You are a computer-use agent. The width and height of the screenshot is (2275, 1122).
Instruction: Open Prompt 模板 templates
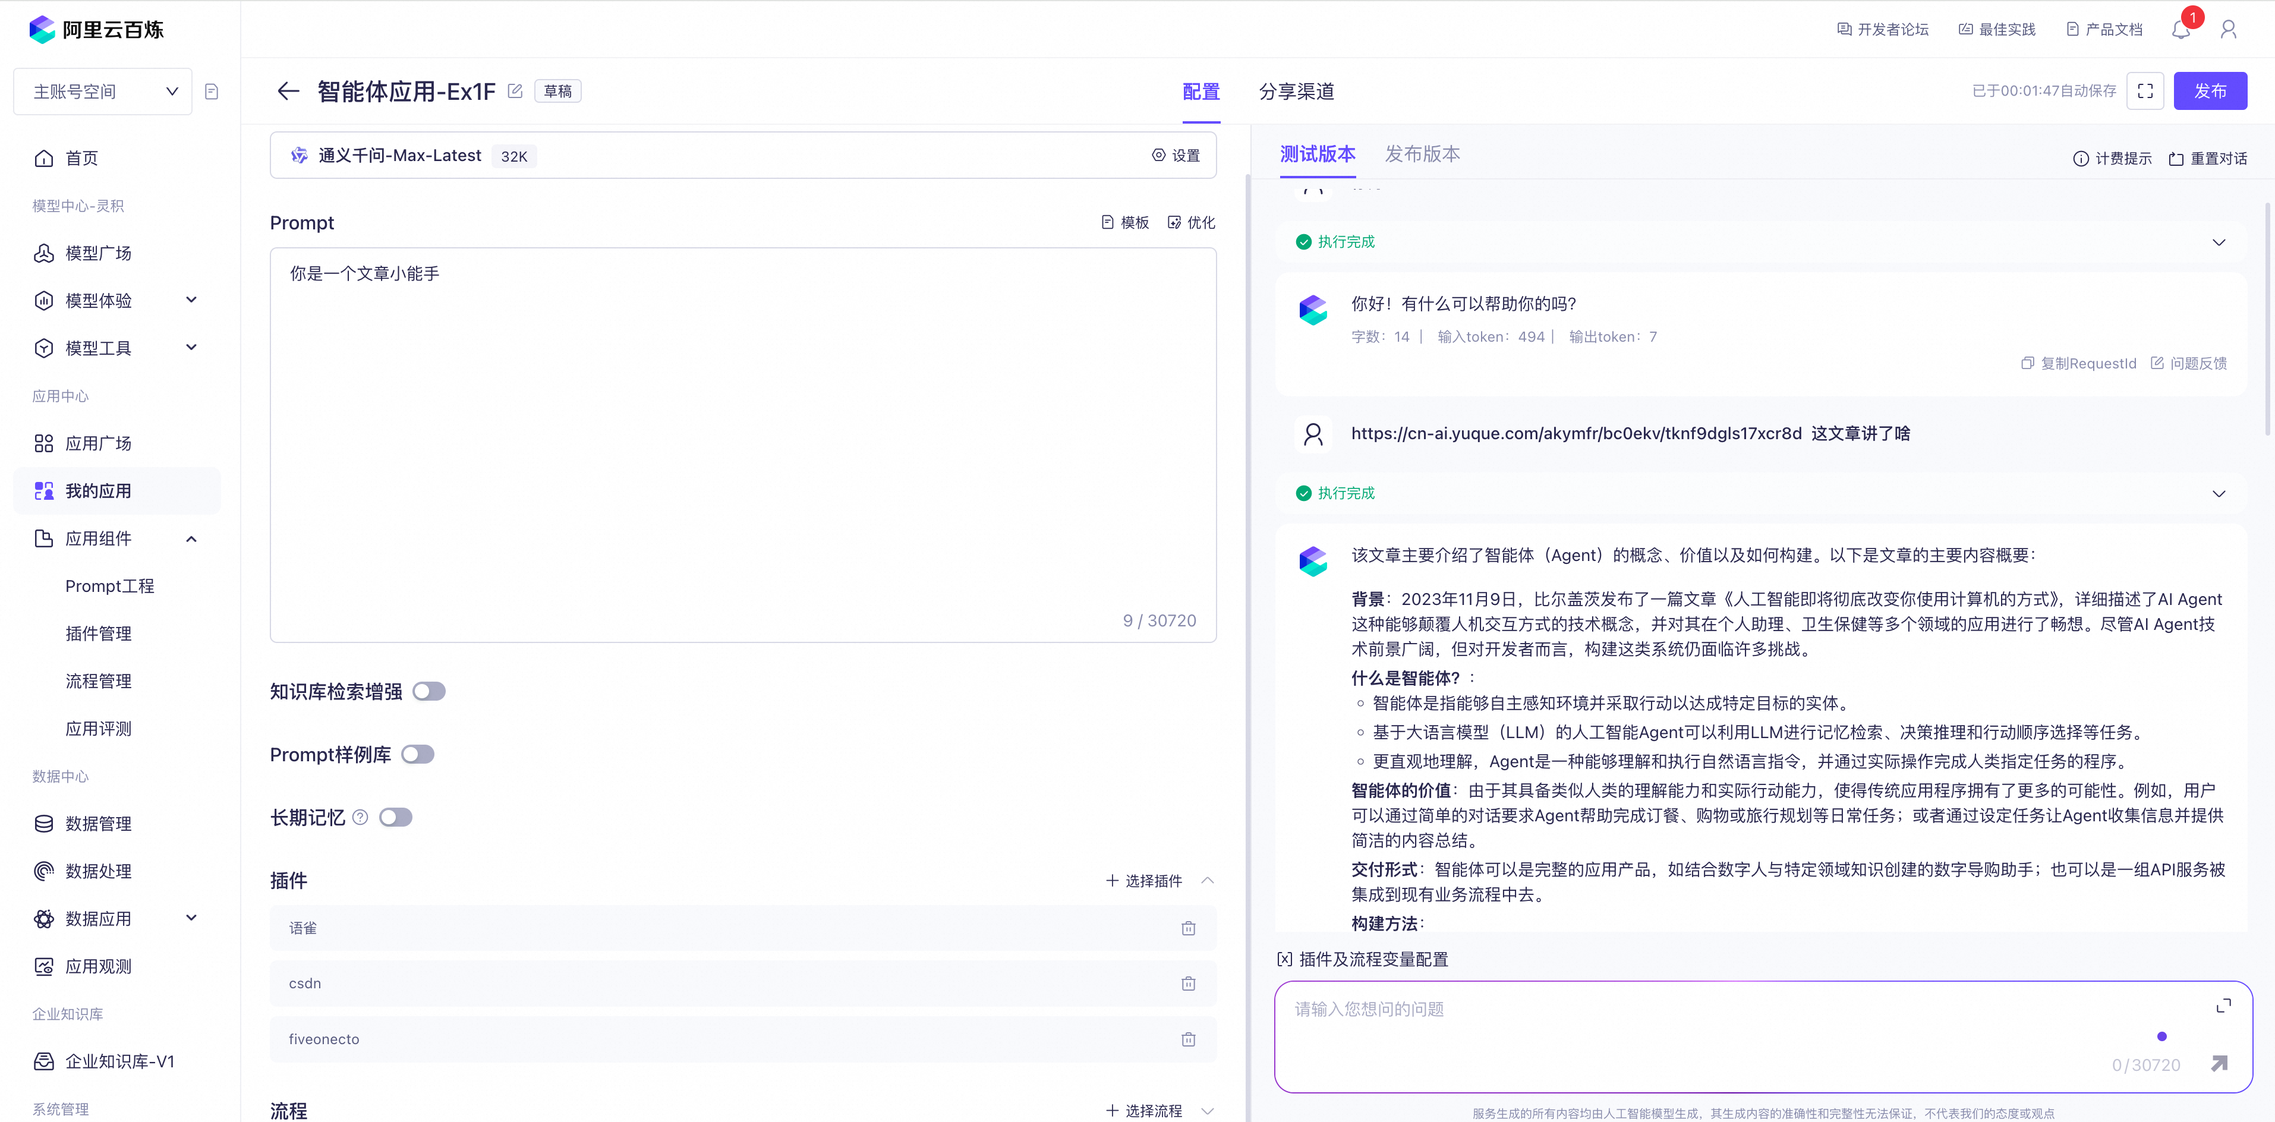pyautogui.click(x=1125, y=222)
